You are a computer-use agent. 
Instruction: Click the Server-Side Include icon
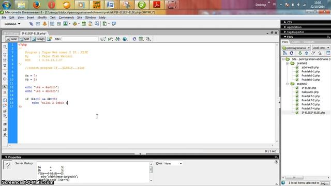(91, 24)
